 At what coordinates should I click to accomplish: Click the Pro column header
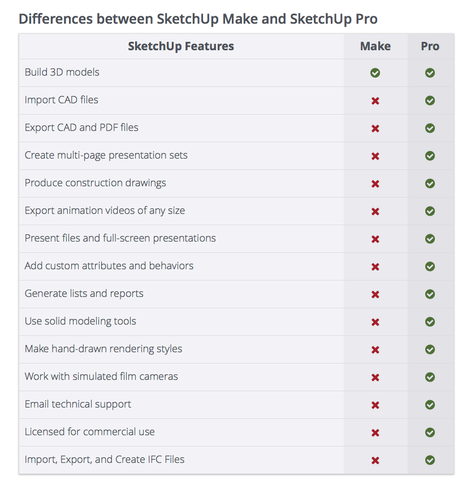430,46
